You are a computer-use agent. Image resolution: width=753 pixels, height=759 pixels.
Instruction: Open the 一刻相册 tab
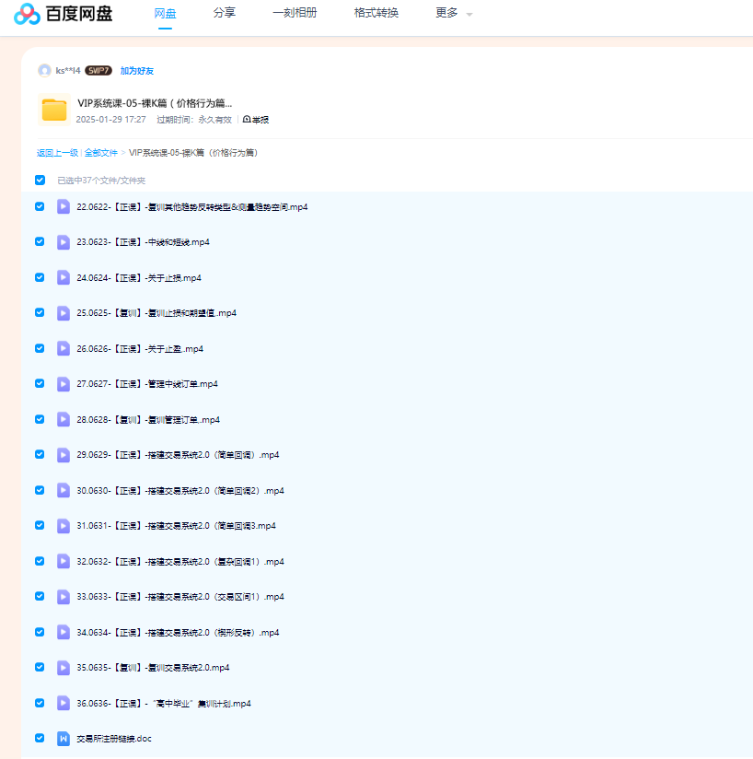point(295,13)
